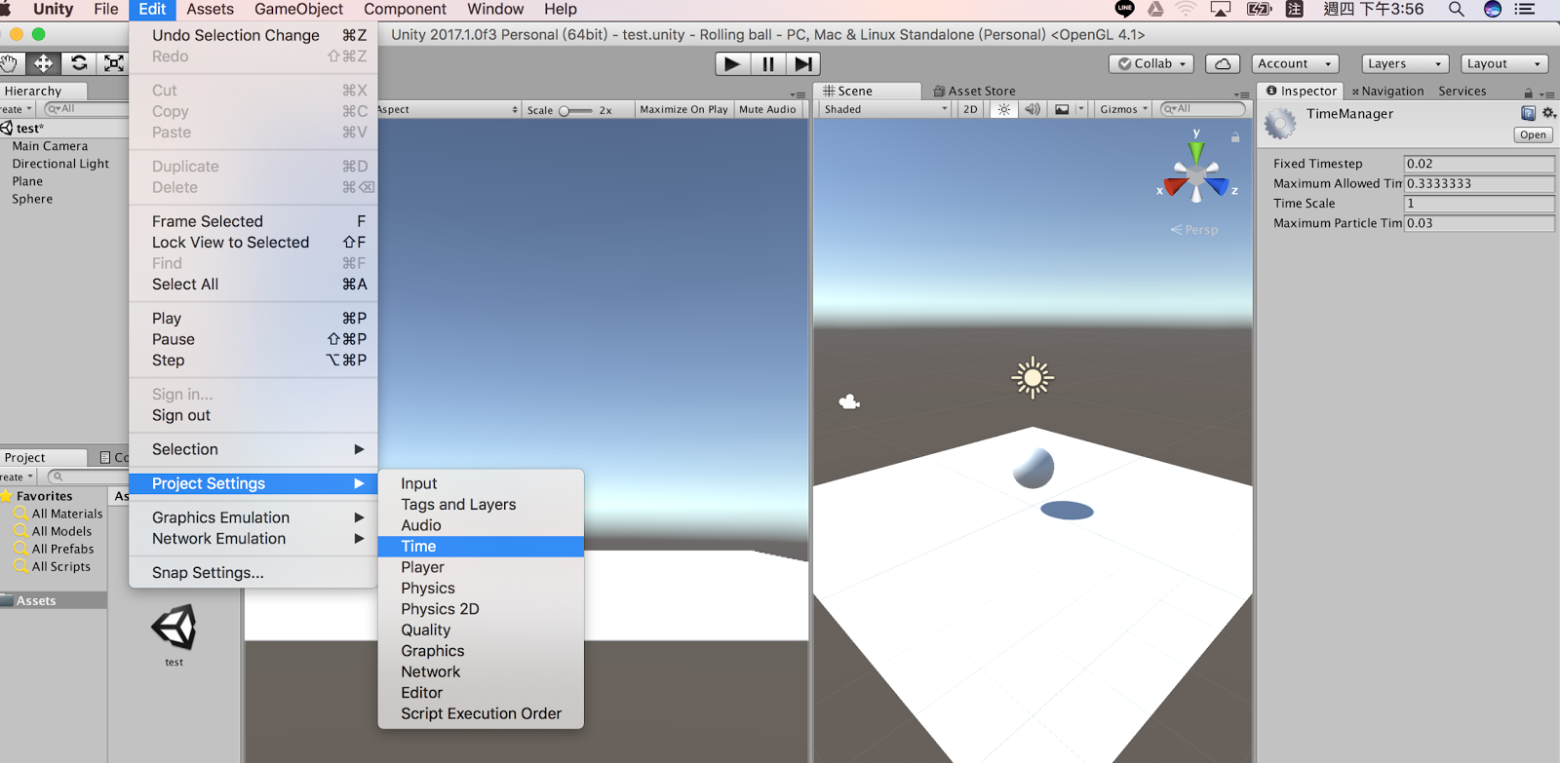Click the Fixed Timestep value field
The image size is (1560, 763).
click(1478, 164)
